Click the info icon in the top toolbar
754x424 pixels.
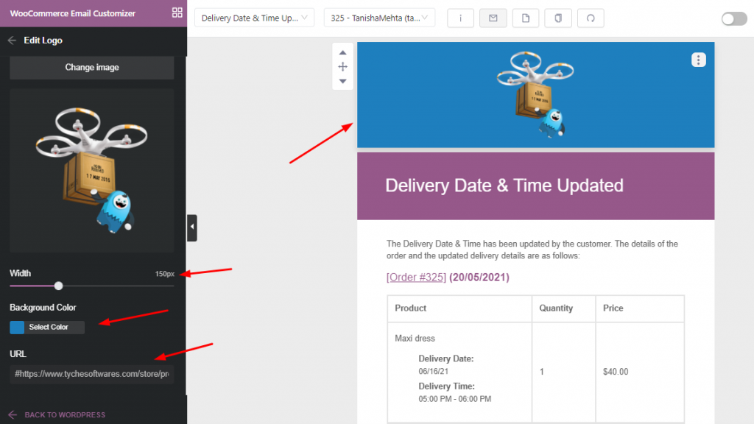[x=460, y=18]
